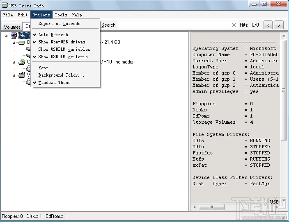Choose Font... from Options menu
Viewport: 289px width, 222px height.
tap(66, 68)
